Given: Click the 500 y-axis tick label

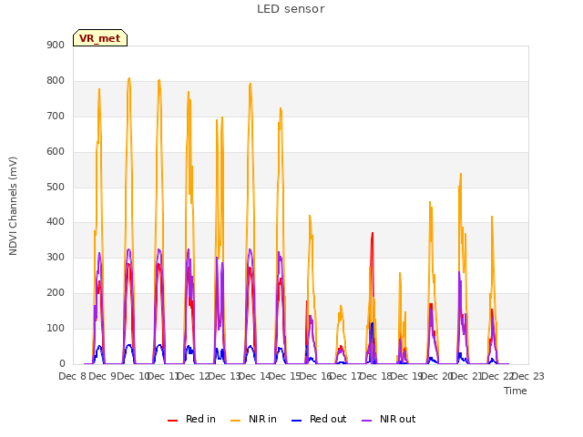Looking at the screenshot, I should coord(56,187).
